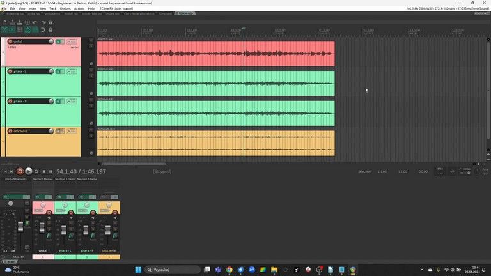Open the time signature 4/4 selector

point(452,171)
